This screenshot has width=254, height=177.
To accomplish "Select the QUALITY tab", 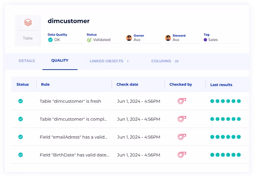I will click(x=60, y=60).
